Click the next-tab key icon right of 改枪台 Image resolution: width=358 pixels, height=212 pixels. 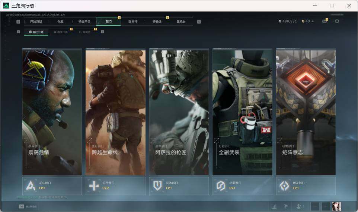pyautogui.click(x=199, y=21)
